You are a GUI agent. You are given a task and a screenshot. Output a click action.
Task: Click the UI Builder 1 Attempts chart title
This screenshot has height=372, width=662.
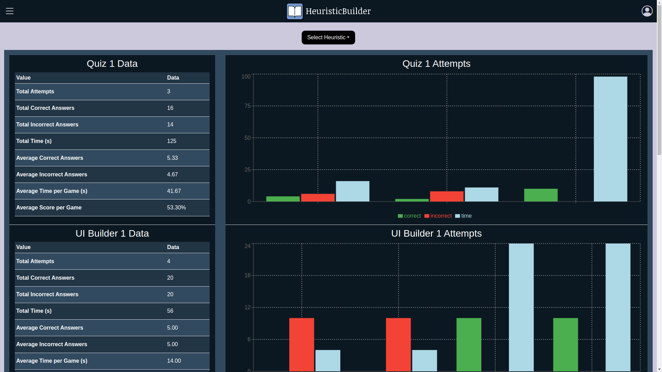point(436,234)
